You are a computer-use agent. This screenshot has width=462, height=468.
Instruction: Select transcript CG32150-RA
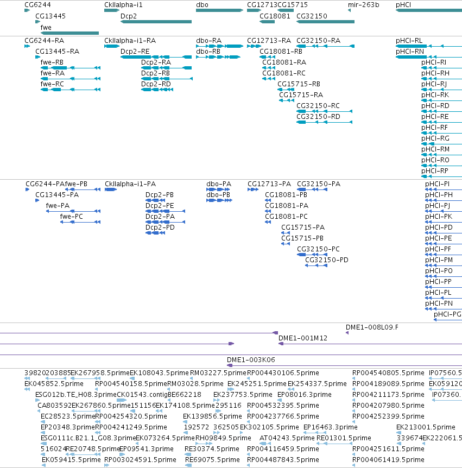[x=318, y=41]
